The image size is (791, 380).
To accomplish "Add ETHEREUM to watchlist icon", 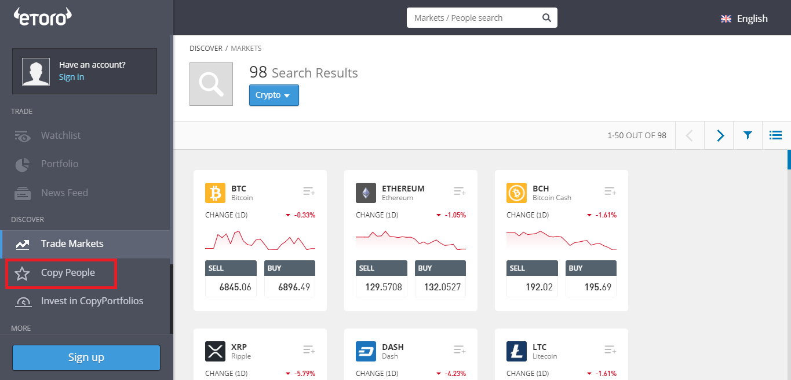I will (x=460, y=191).
